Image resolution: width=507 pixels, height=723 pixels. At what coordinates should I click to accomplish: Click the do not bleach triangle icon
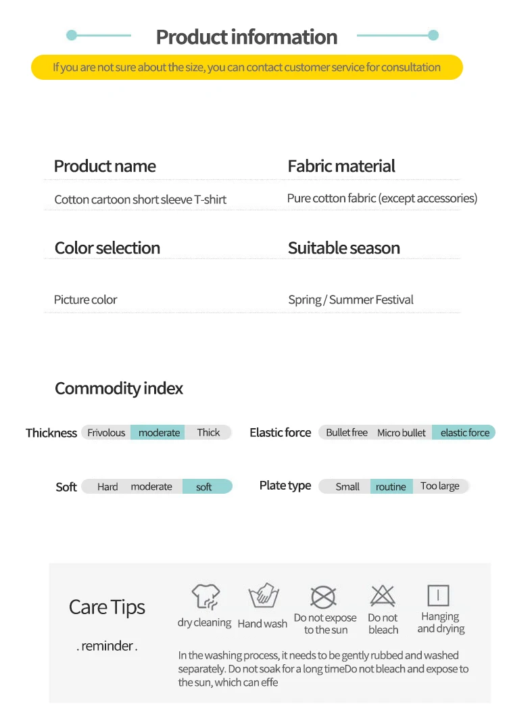pos(383,596)
